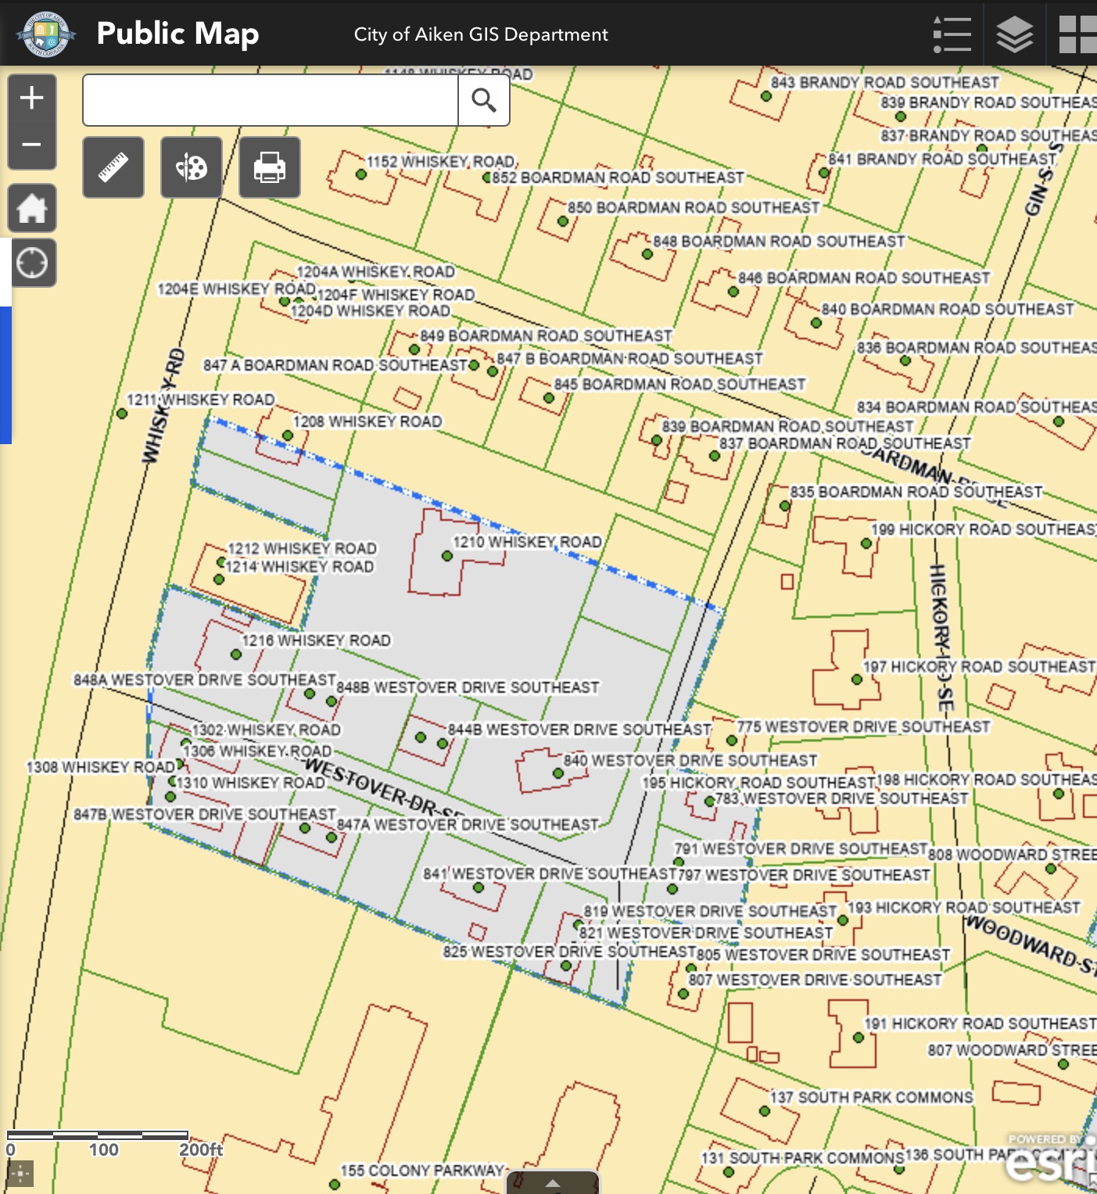
Task: Select the 199 Hickory Road Southeast point
Action: point(866,543)
